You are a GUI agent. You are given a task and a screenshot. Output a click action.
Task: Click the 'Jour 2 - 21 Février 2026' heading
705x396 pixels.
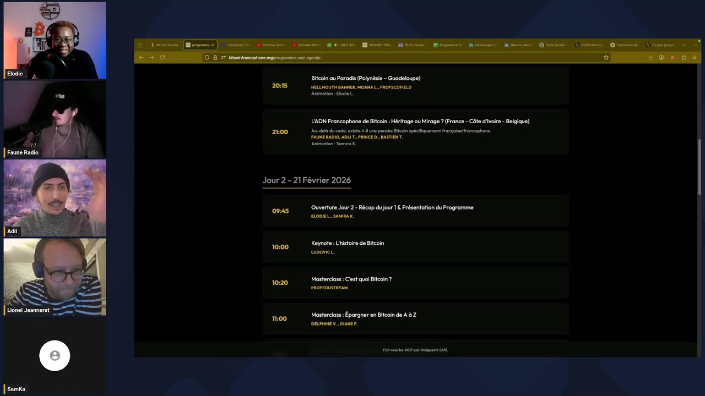pyautogui.click(x=307, y=180)
